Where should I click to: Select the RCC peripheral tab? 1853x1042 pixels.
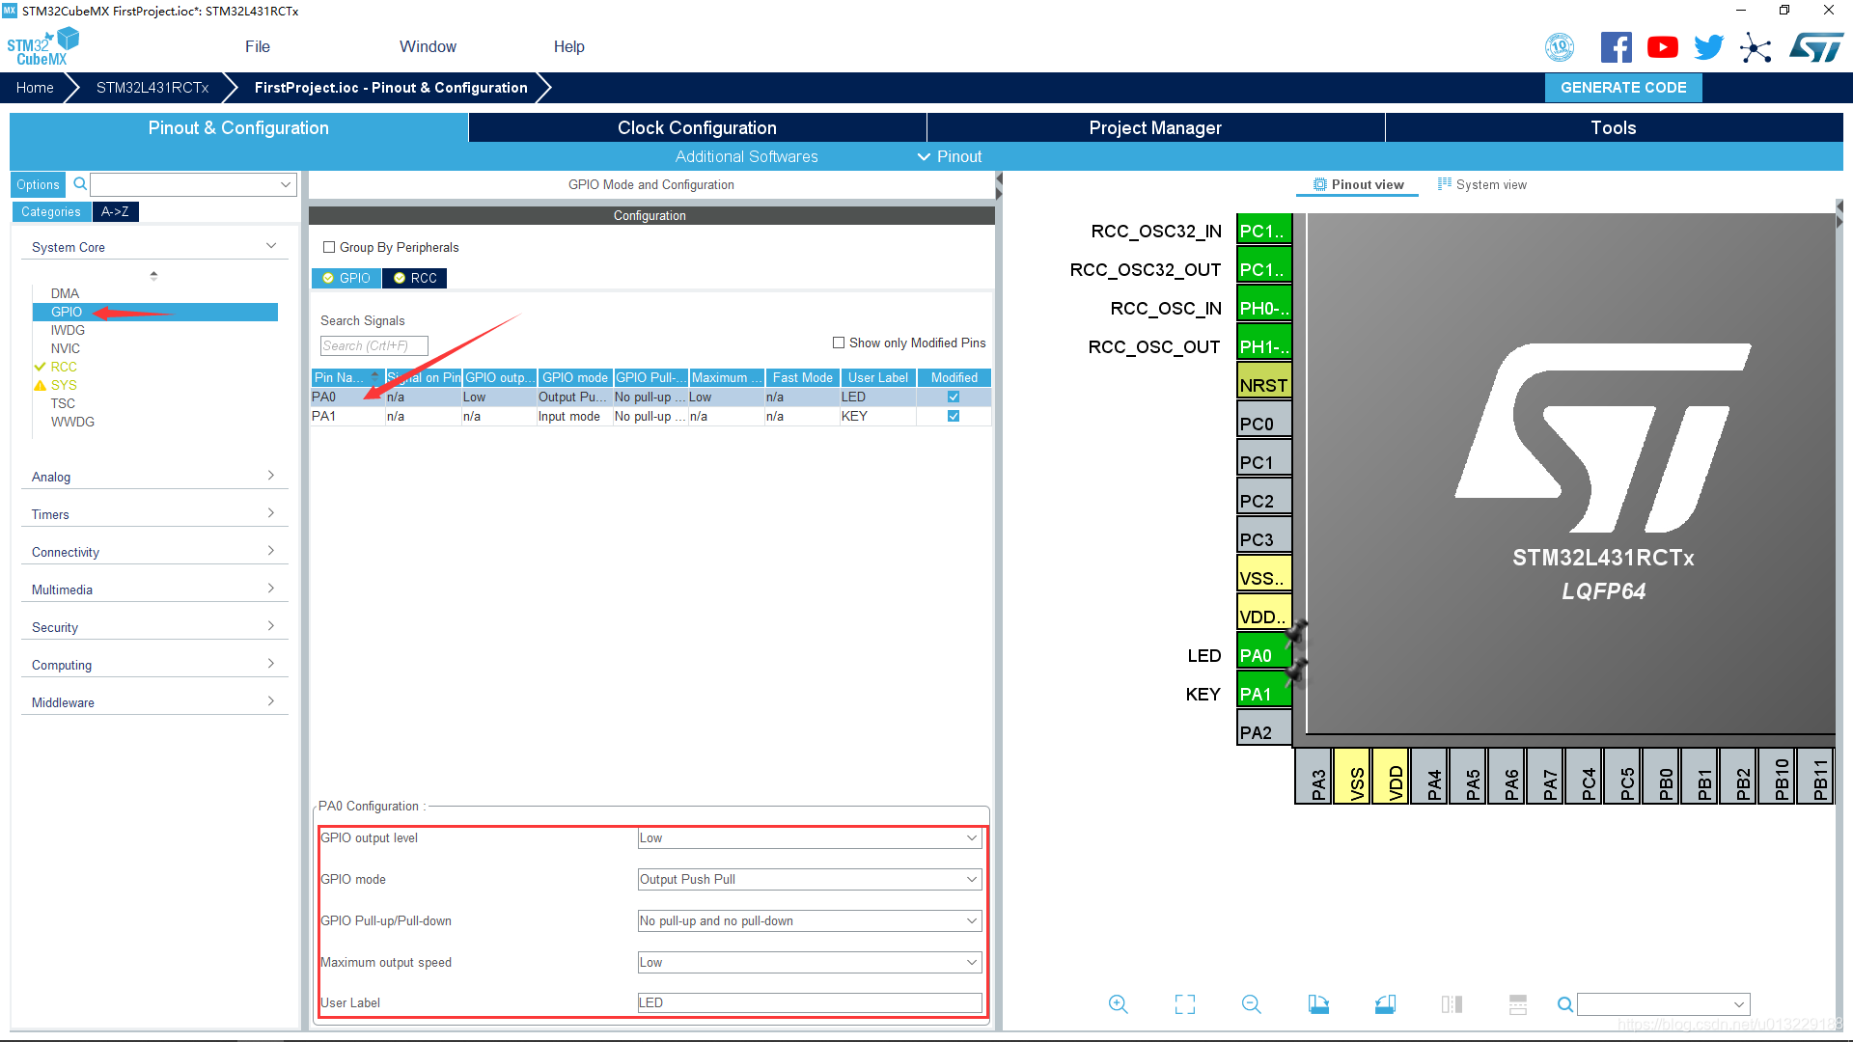click(415, 278)
